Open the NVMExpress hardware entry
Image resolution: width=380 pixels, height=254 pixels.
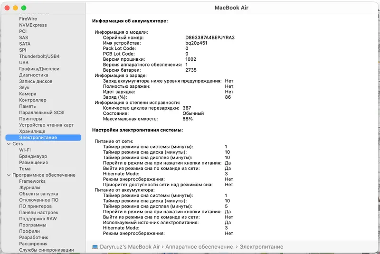point(33,25)
